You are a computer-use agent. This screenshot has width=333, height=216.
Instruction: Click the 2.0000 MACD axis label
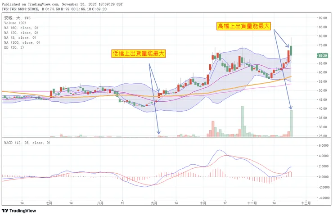click(324, 166)
